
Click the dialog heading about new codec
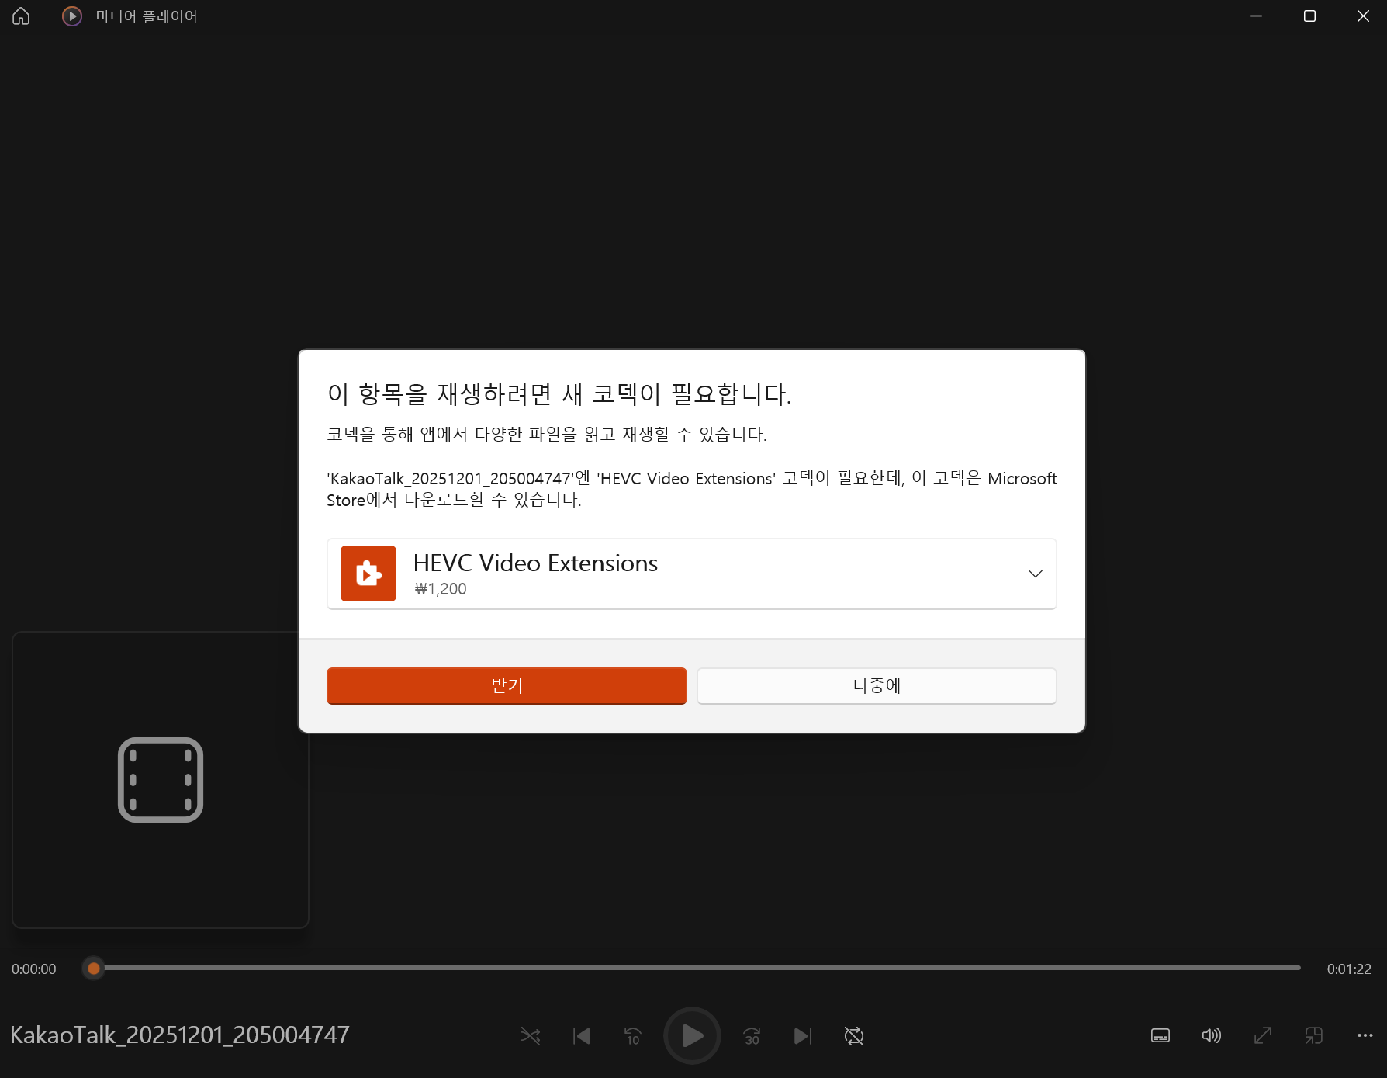559,394
